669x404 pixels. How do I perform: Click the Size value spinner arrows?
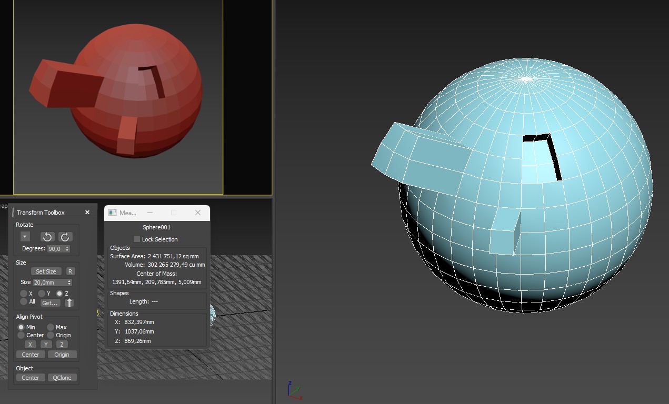tap(69, 282)
